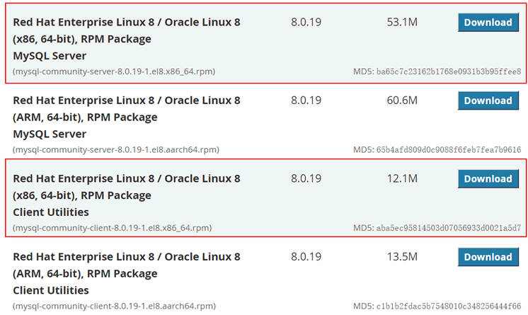528x315 pixels.
Task: Click the 13.5M file size text
Action: pos(402,257)
